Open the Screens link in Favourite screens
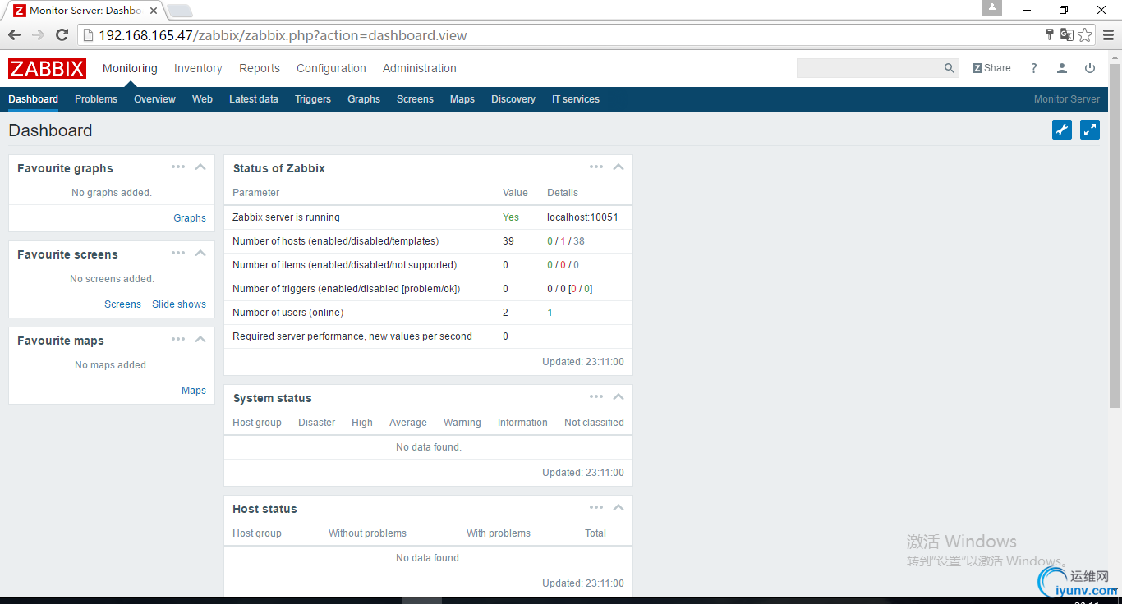This screenshot has width=1122, height=604. (122, 304)
